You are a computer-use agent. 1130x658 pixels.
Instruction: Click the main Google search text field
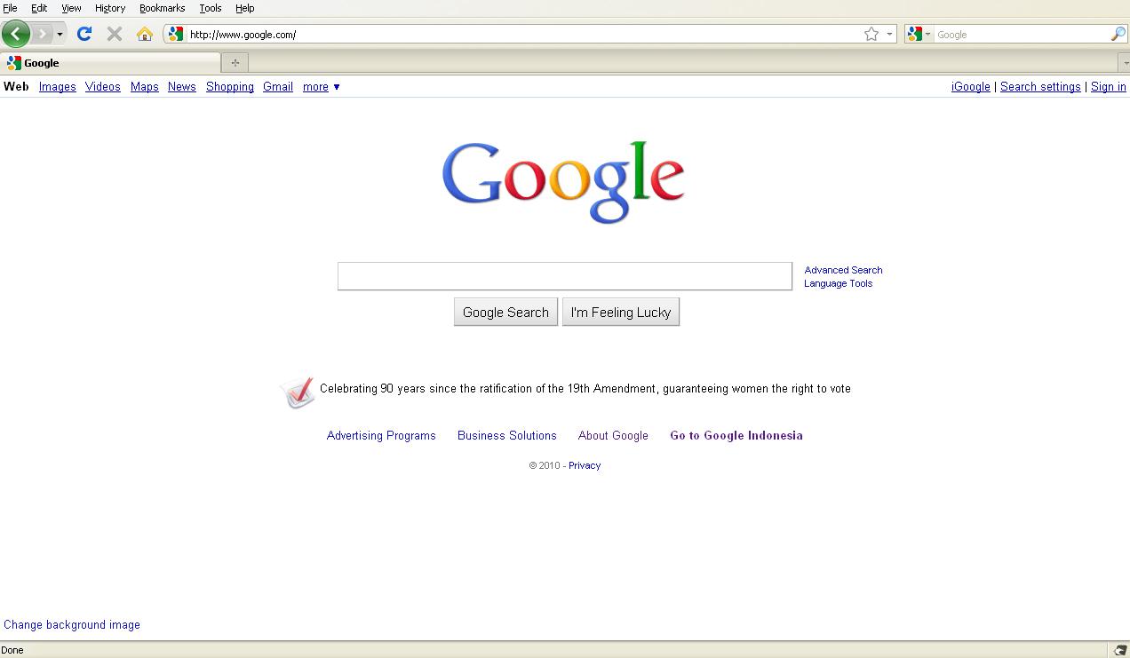[564, 276]
